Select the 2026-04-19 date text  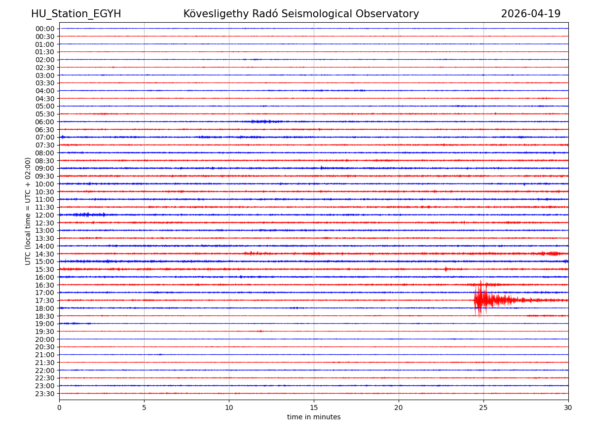[x=530, y=14]
